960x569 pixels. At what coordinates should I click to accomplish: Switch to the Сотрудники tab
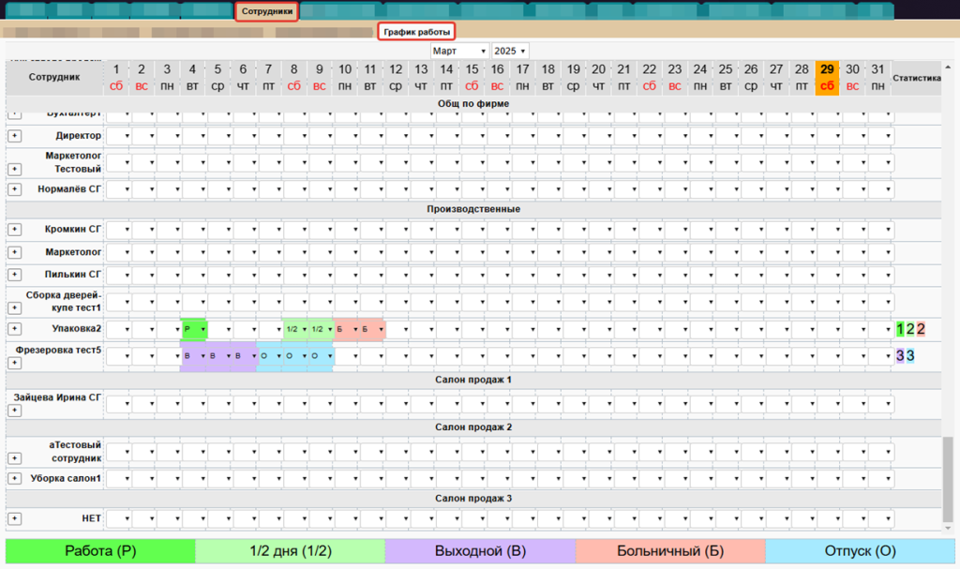[x=267, y=12]
